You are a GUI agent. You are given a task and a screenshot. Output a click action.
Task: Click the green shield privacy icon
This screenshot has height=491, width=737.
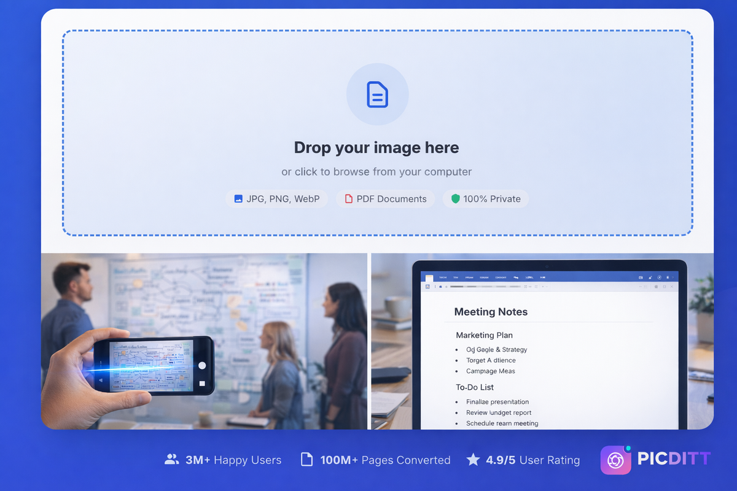click(x=455, y=199)
